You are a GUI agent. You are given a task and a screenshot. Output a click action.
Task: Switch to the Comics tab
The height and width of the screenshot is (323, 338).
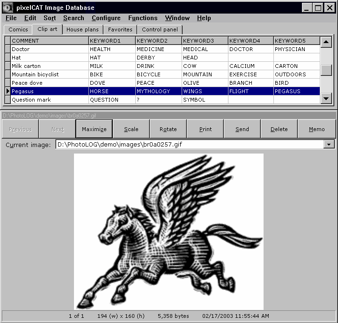18,29
